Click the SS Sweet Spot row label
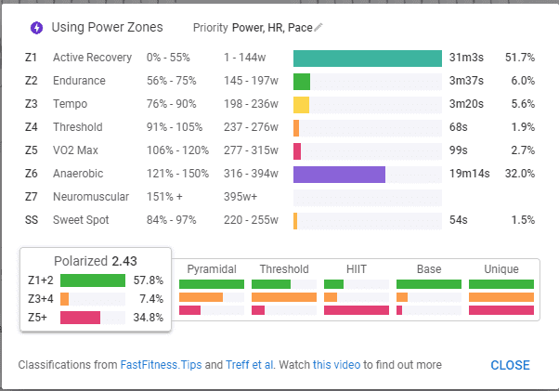Screen dimensions: 559x391 tap(81, 220)
